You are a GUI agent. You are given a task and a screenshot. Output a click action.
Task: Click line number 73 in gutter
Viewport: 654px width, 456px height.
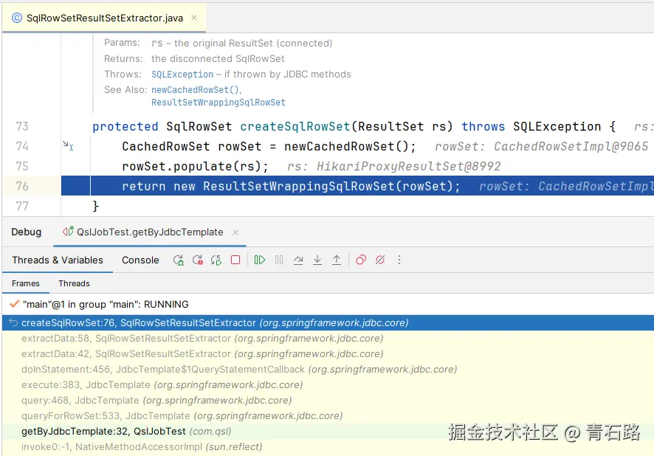pos(22,126)
